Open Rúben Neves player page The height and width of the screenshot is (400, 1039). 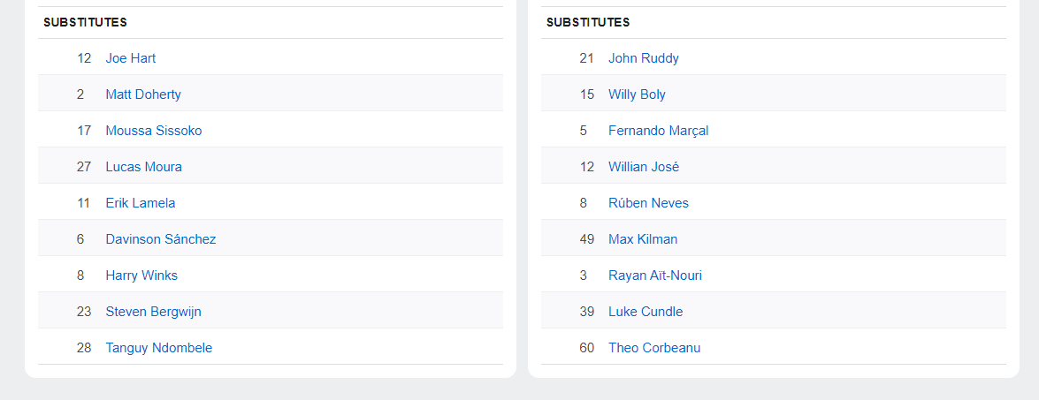648,203
